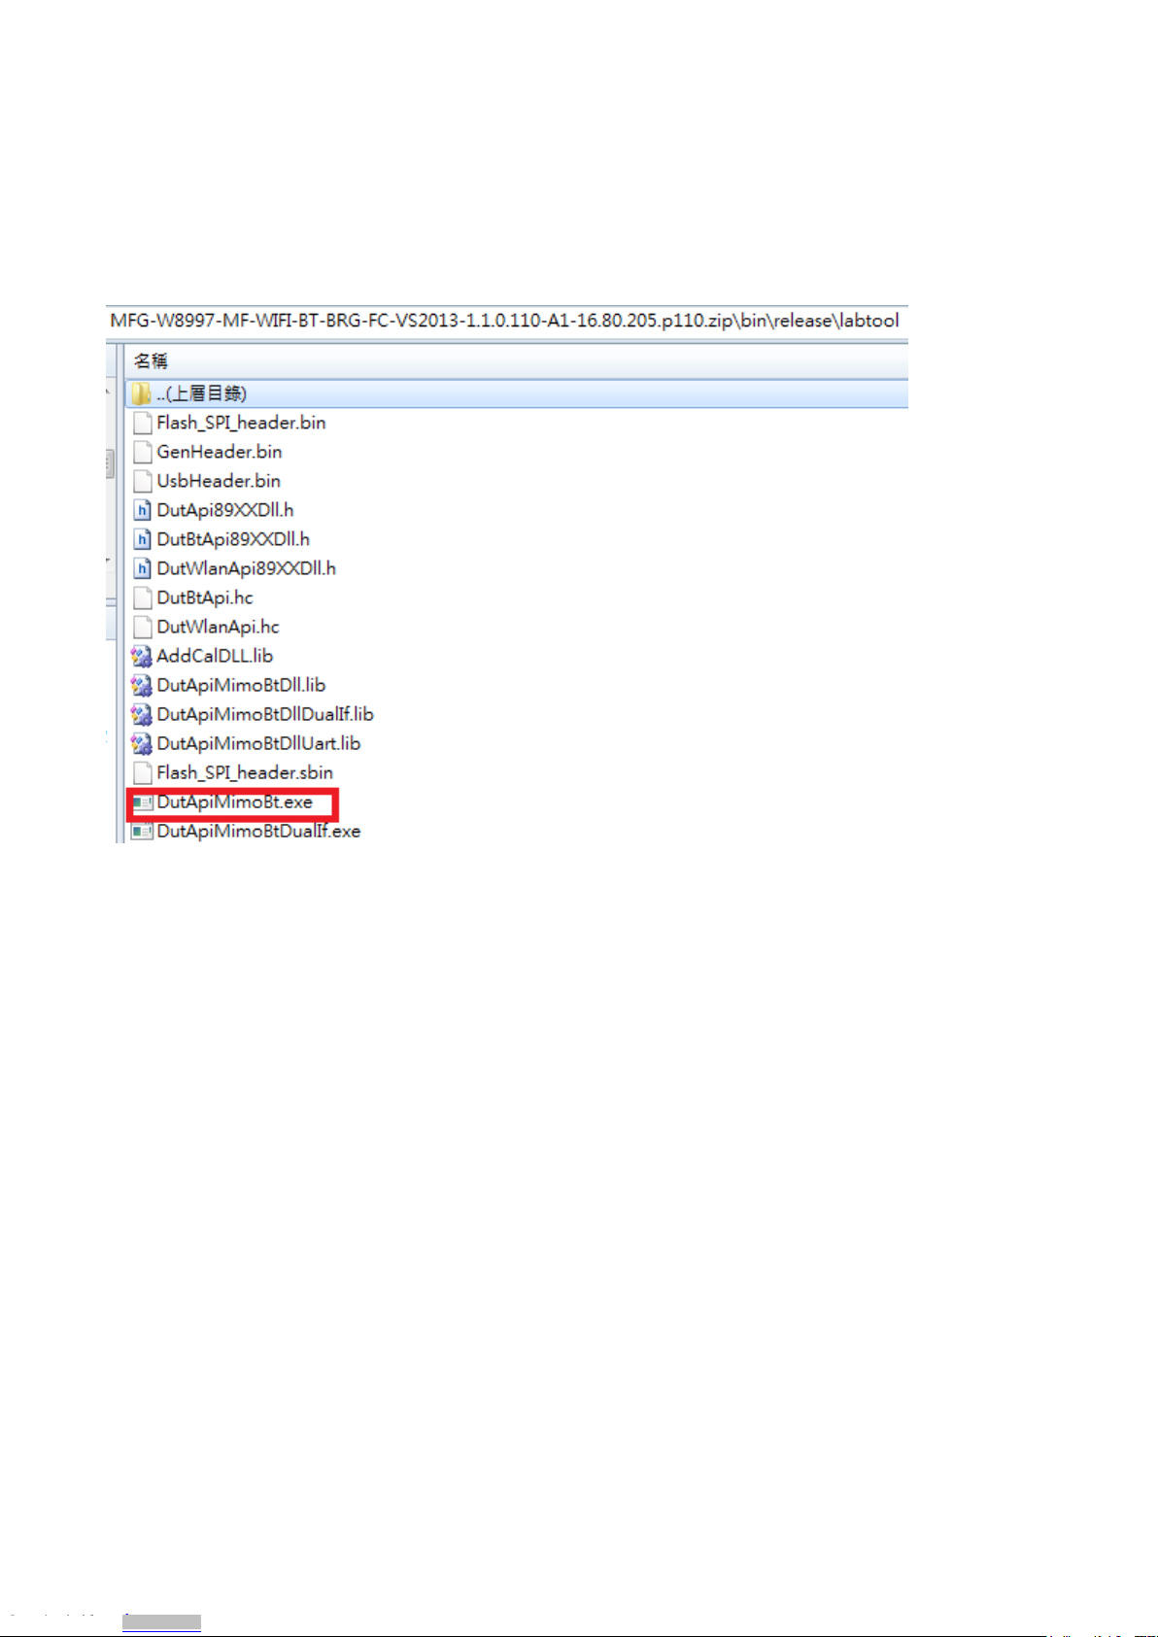The width and height of the screenshot is (1158, 1637).
Task: Select the file name AddCalDLL.lib
Action: (215, 656)
